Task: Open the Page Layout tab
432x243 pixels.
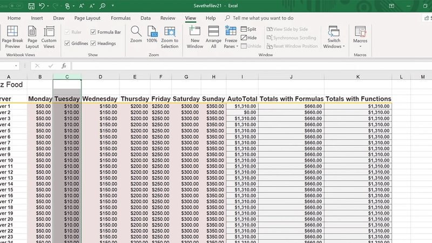Action: coord(87,18)
